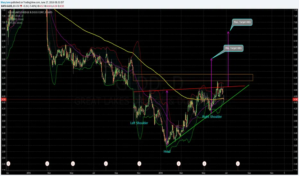This screenshot has width=299, height=176.
Task: Click the February 2016 earnings marker
Action: click(178, 164)
